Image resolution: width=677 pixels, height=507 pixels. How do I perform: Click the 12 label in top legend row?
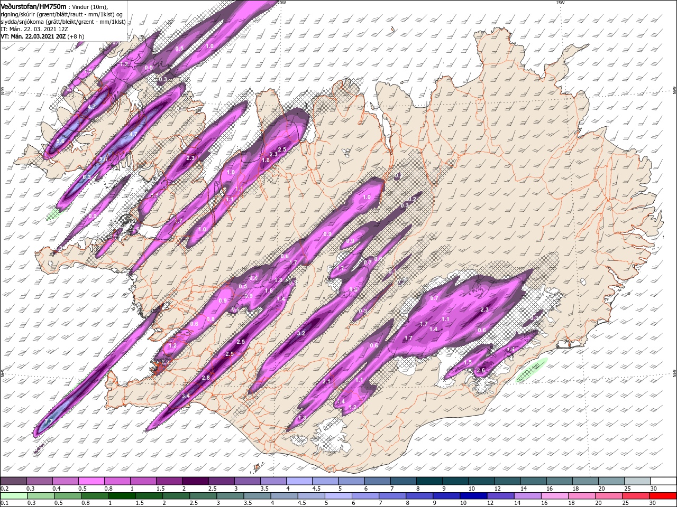[x=497, y=489]
